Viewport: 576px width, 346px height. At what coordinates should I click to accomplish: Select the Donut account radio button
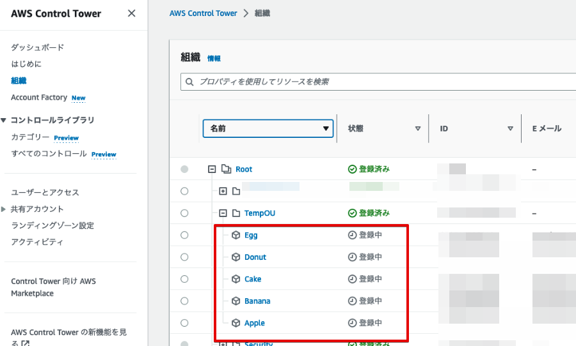pyautogui.click(x=184, y=257)
